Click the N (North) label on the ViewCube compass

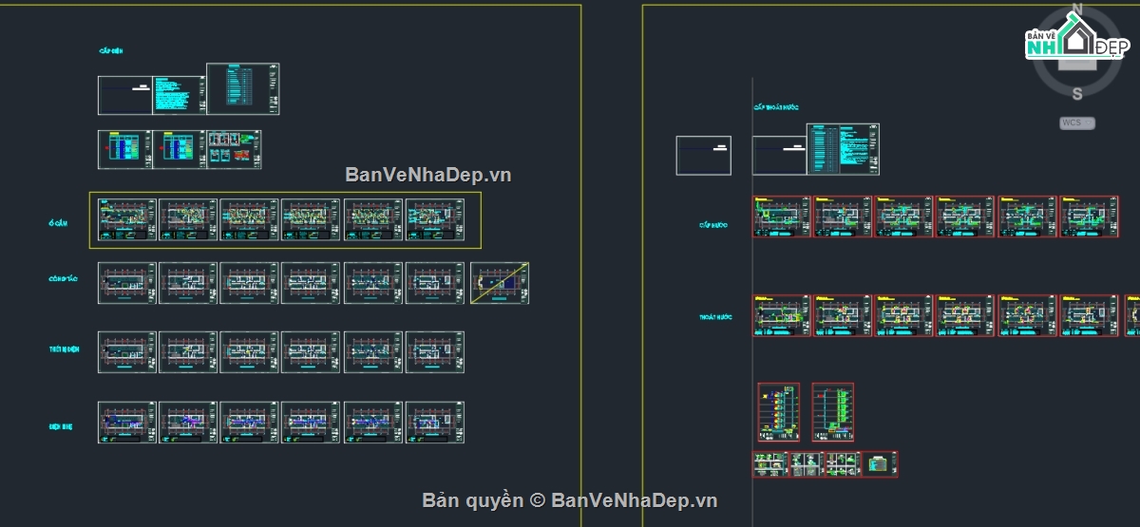coord(1076,10)
